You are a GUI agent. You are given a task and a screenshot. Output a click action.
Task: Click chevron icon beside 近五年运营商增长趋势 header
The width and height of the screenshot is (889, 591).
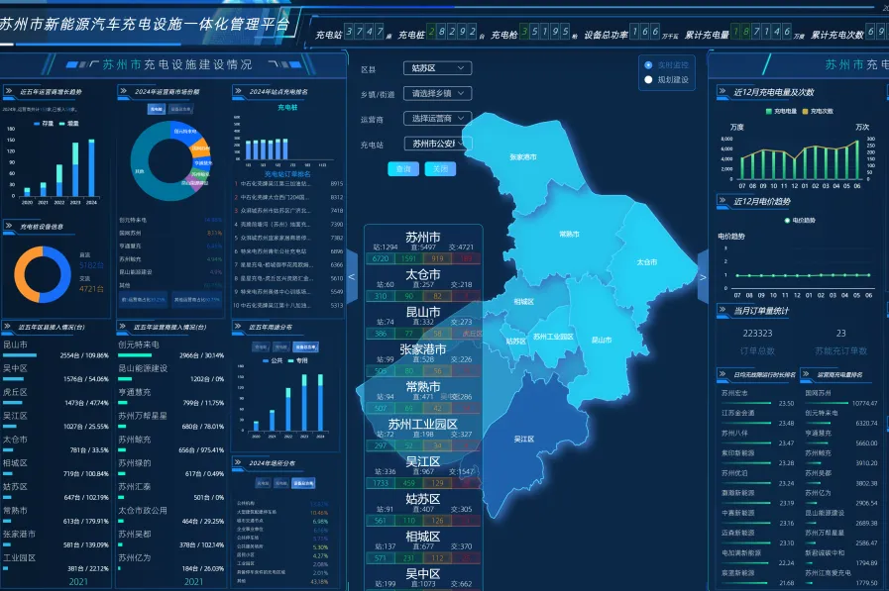10,92
